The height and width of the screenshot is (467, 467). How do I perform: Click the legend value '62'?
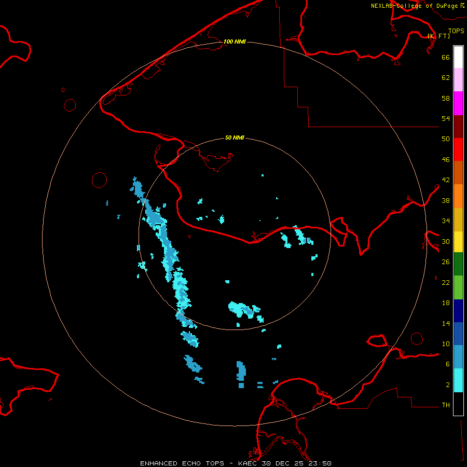[446, 78]
